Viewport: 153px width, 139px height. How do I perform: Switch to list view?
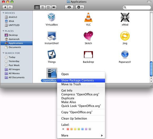[42, 7]
